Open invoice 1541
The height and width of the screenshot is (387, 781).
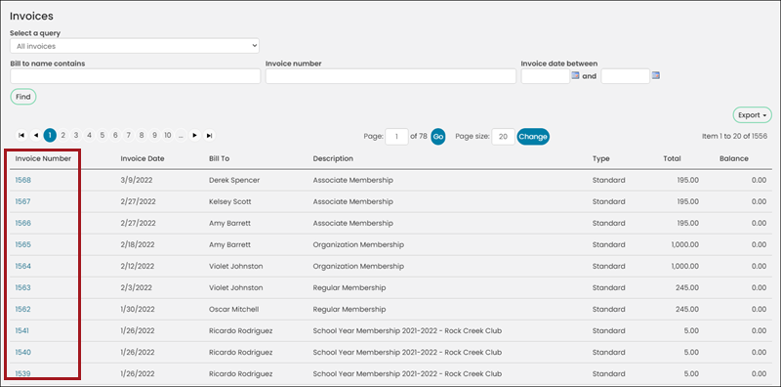click(x=22, y=330)
